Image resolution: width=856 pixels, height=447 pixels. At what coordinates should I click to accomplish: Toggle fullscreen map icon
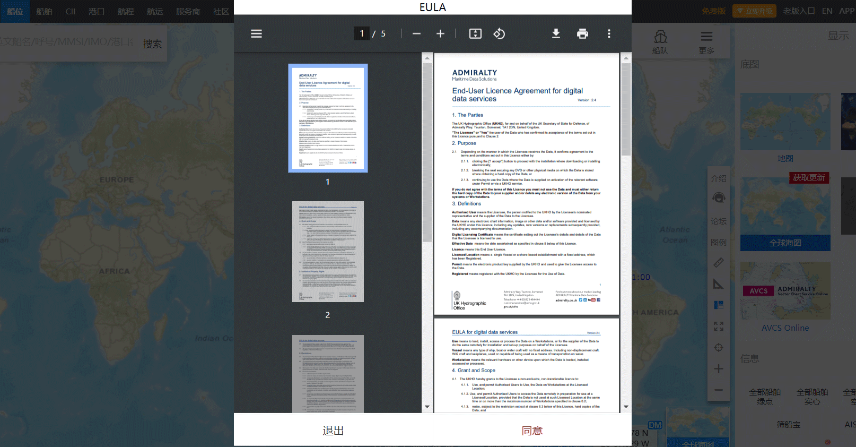[x=719, y=326]
